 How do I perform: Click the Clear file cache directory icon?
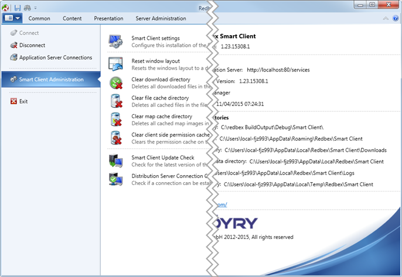115,101
